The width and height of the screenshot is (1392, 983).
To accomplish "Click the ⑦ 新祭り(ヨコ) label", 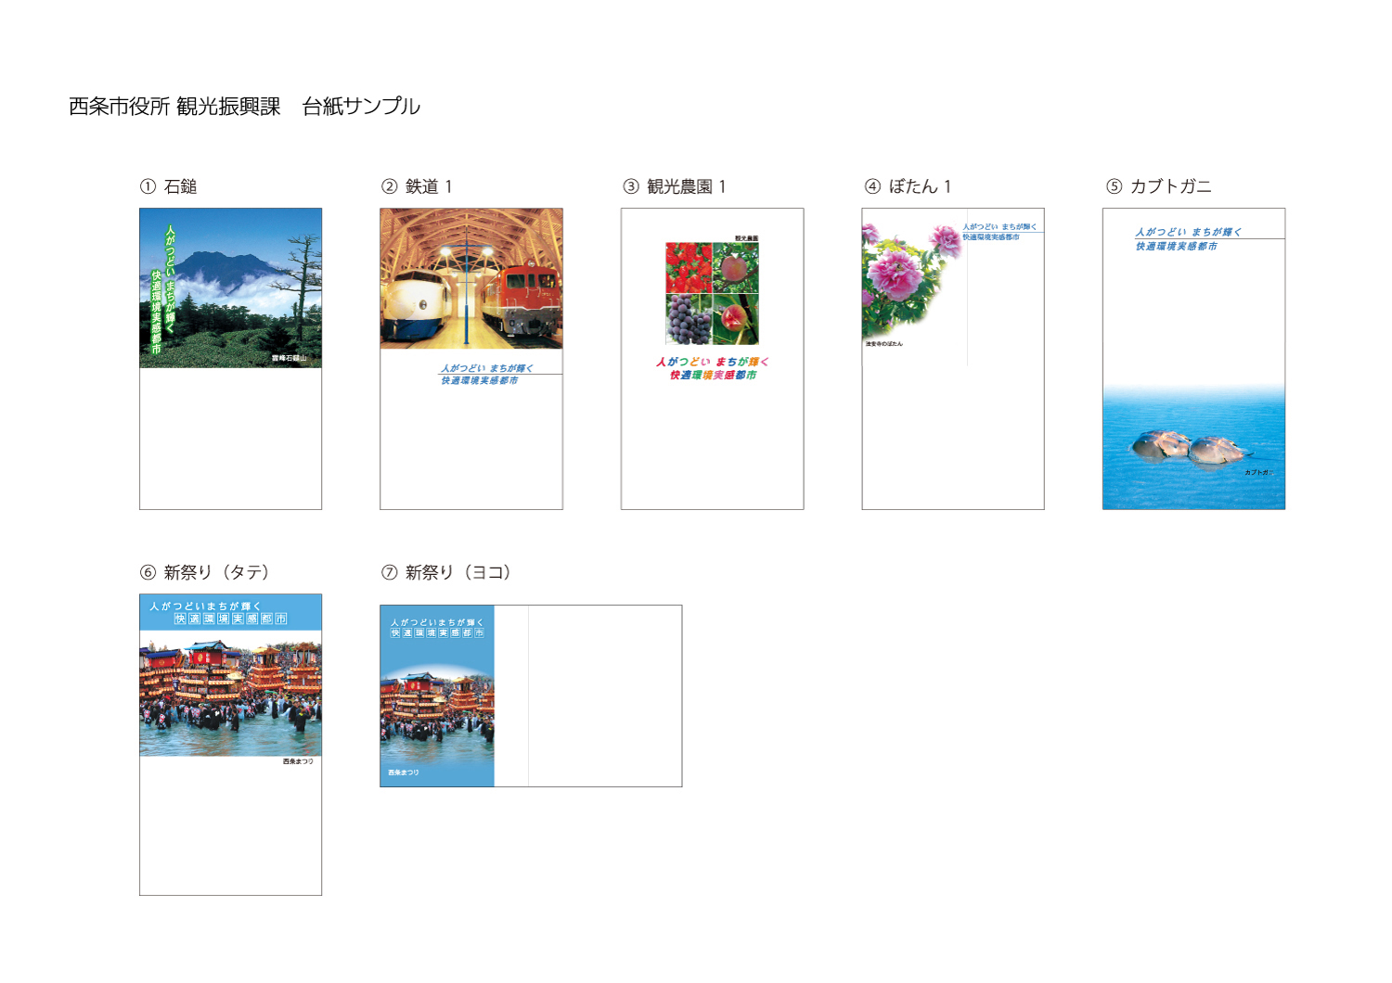I will (446, 572).
